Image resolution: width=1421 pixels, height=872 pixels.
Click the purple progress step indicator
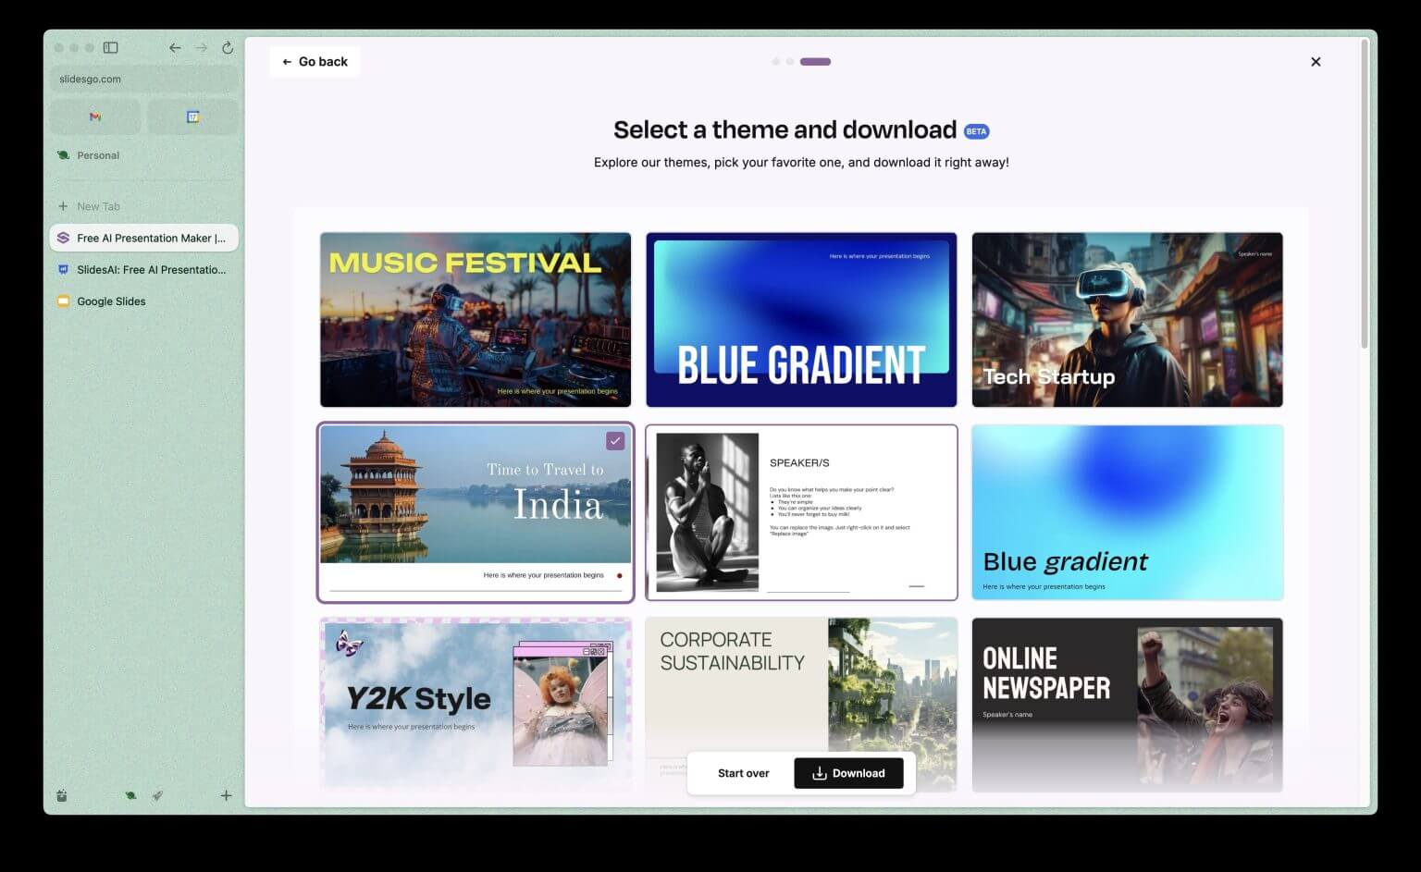[x=814, y=61]
